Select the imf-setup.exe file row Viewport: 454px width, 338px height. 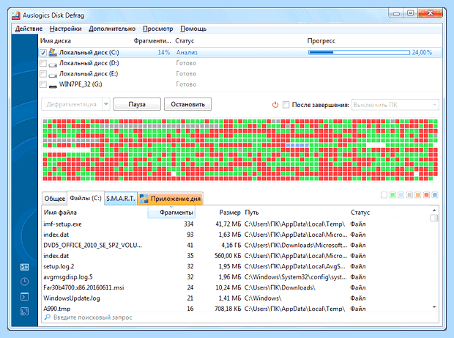click(x=236, y=224)
